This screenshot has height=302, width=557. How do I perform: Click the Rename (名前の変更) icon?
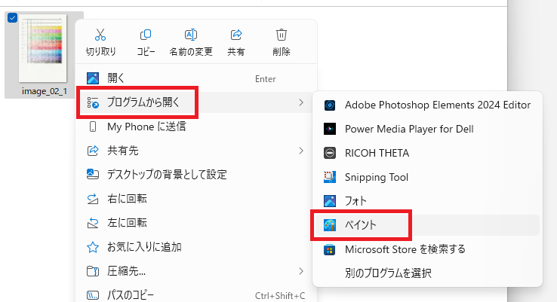tap(191, 35)
